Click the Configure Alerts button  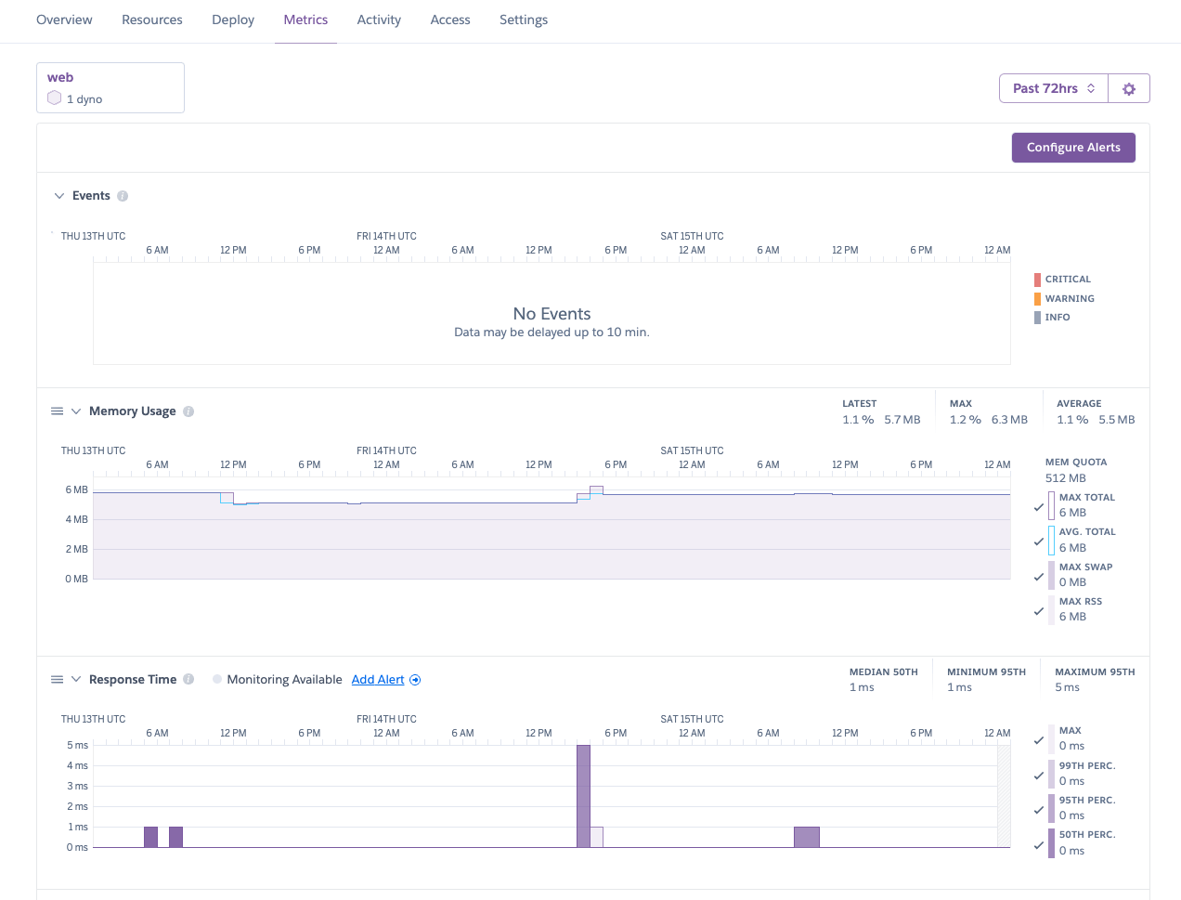click(1073, 147)
